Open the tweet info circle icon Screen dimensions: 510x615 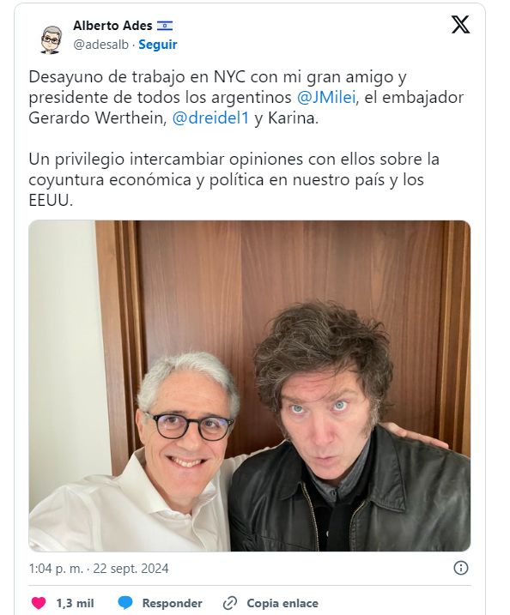tap(460, 568)
